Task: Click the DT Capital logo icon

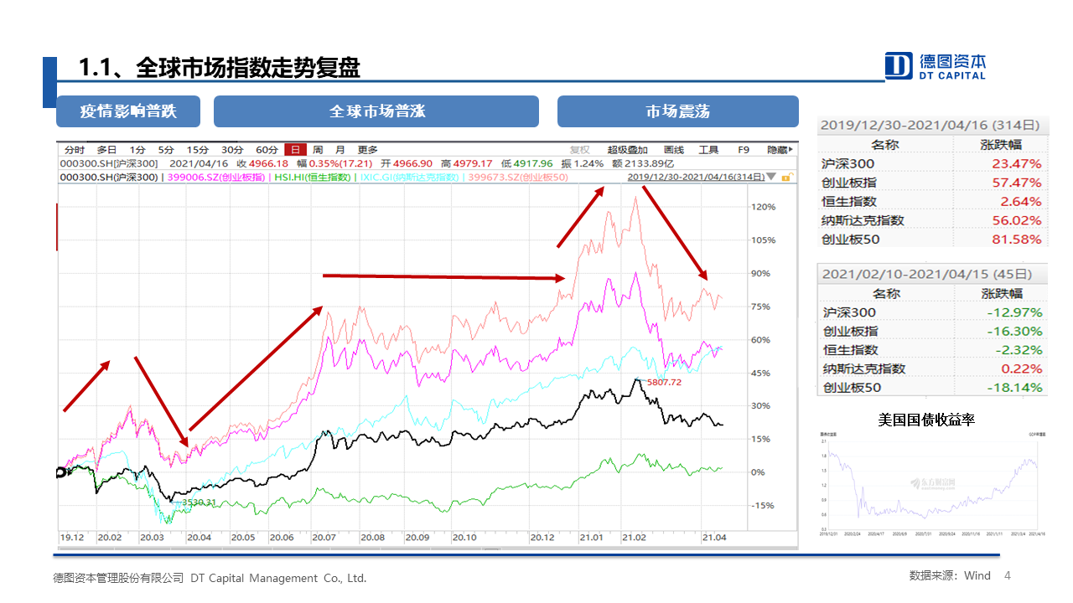Action: pos(899,65)
